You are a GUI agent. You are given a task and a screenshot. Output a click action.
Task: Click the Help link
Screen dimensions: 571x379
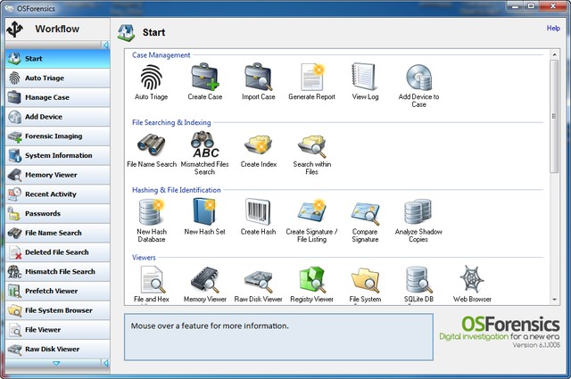(553, 29)
